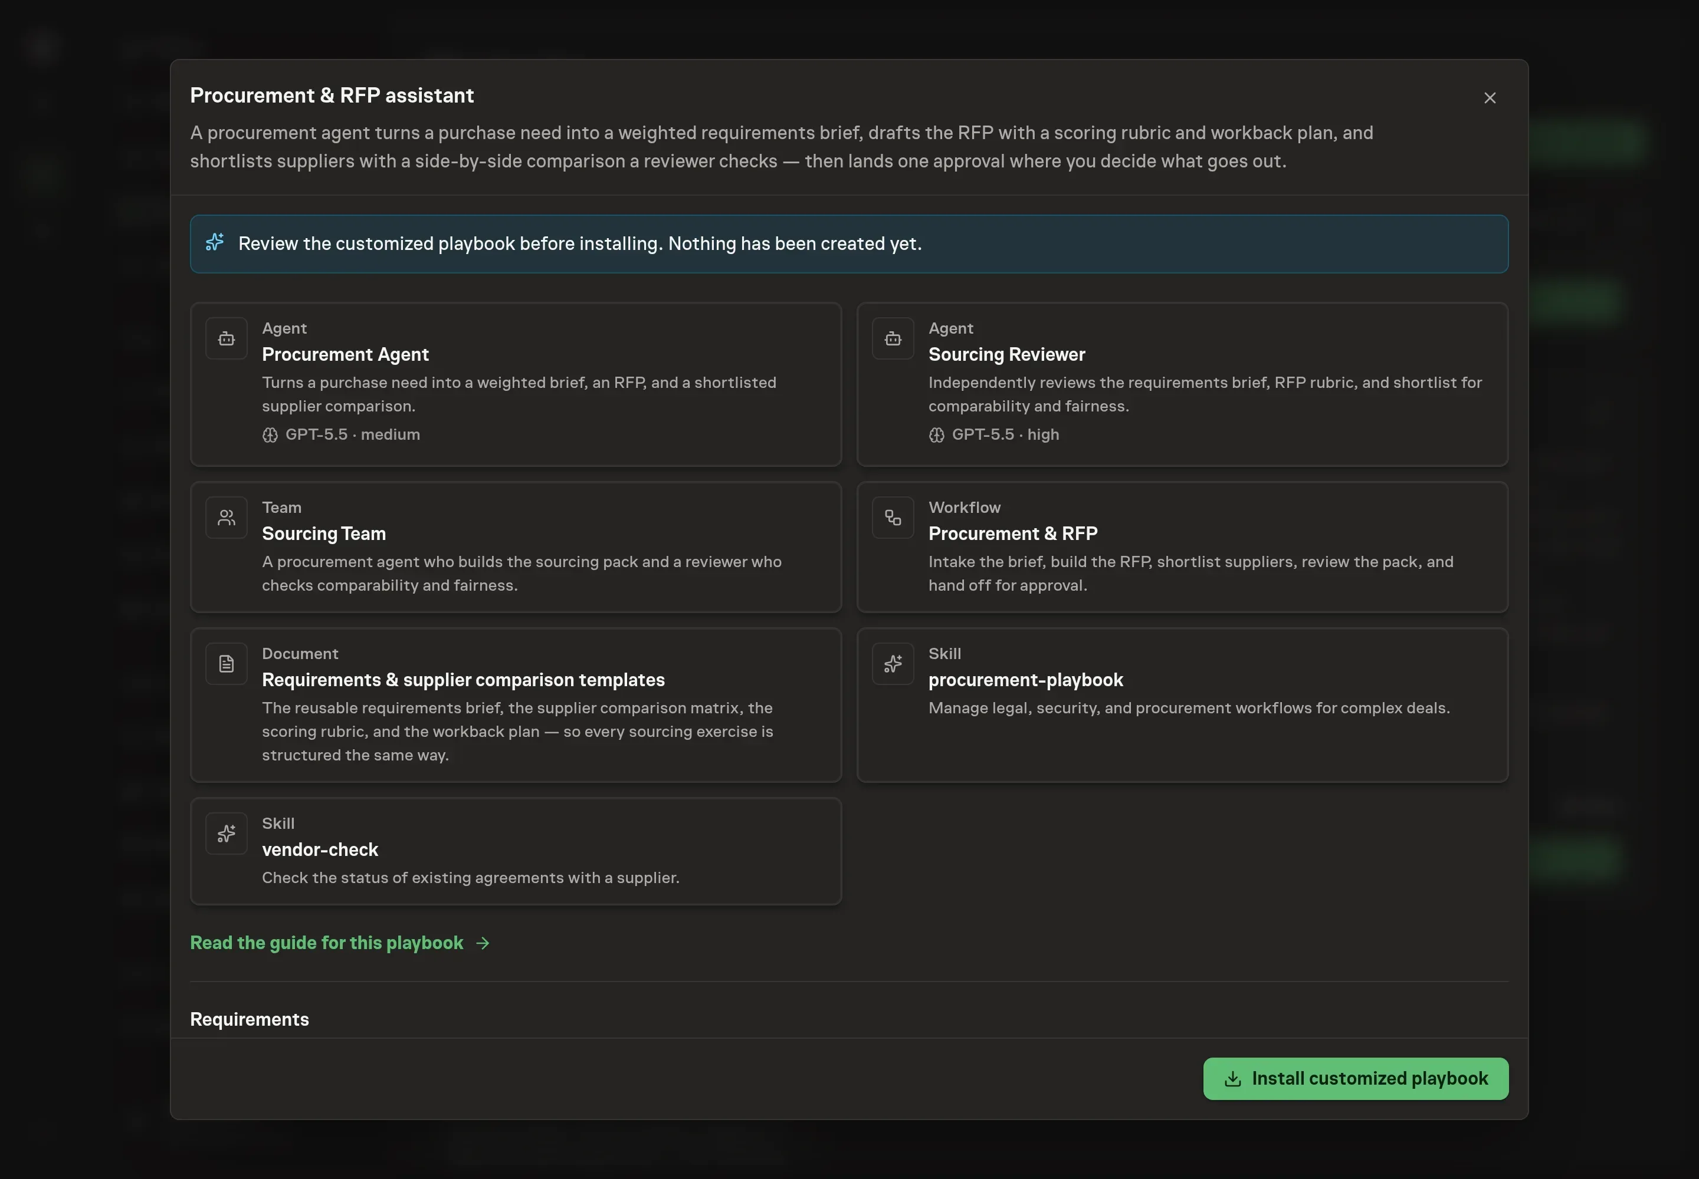1699x1179 pixels.
Task: Click the brain icon next to GPT-5.5 · high
Action: (x=936, y=435)
